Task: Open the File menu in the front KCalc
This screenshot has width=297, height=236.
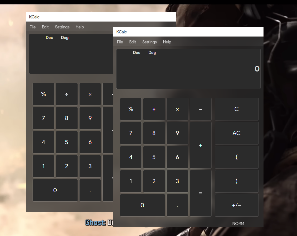Action: coord(120,42)
